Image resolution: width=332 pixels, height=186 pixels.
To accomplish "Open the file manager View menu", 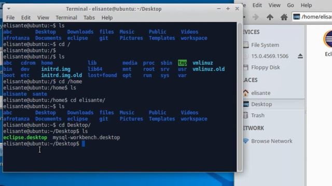I will click(274, 5).
